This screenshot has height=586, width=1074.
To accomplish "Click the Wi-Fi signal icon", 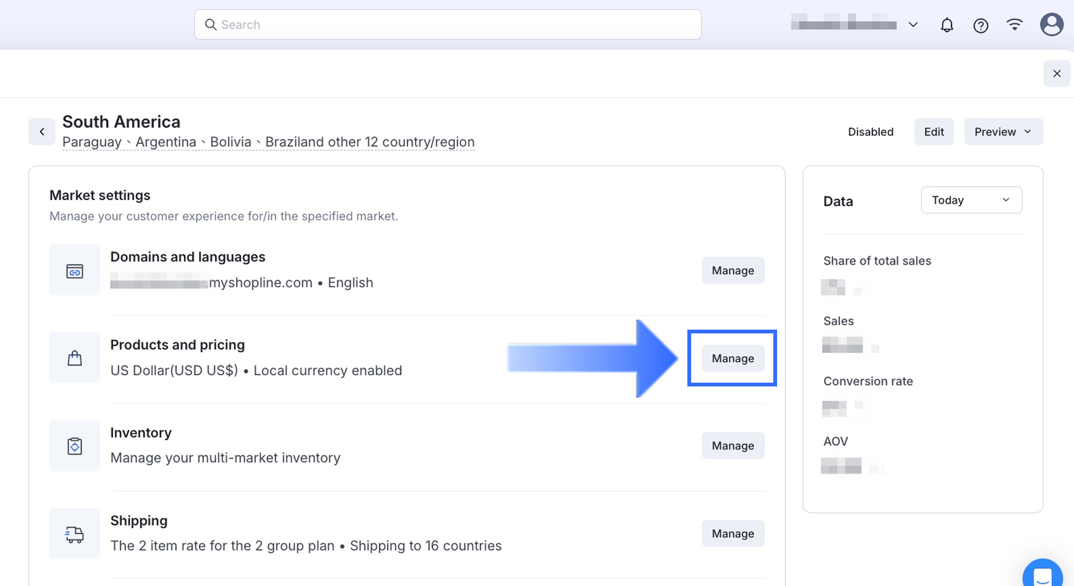I will click(x=1015, y=25).
